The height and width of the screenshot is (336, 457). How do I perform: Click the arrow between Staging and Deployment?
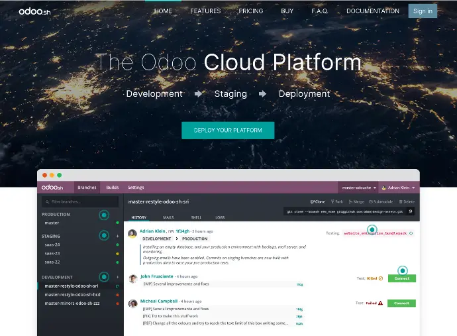point(262,94)
